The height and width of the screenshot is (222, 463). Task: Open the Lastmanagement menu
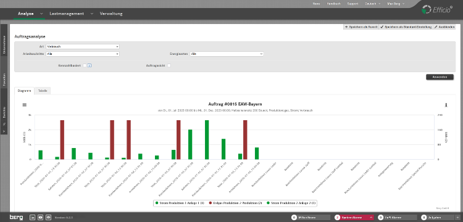[67, 14]
